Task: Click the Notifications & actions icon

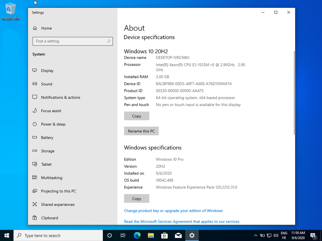Action: [35, 97]
